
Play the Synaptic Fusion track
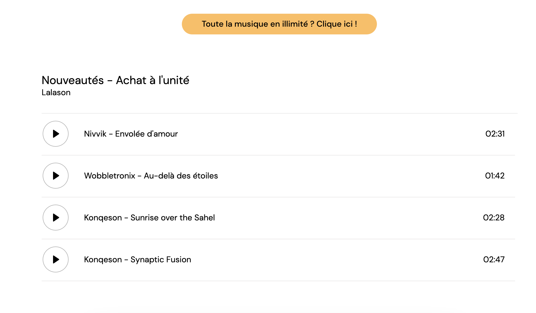click(56, 259)
